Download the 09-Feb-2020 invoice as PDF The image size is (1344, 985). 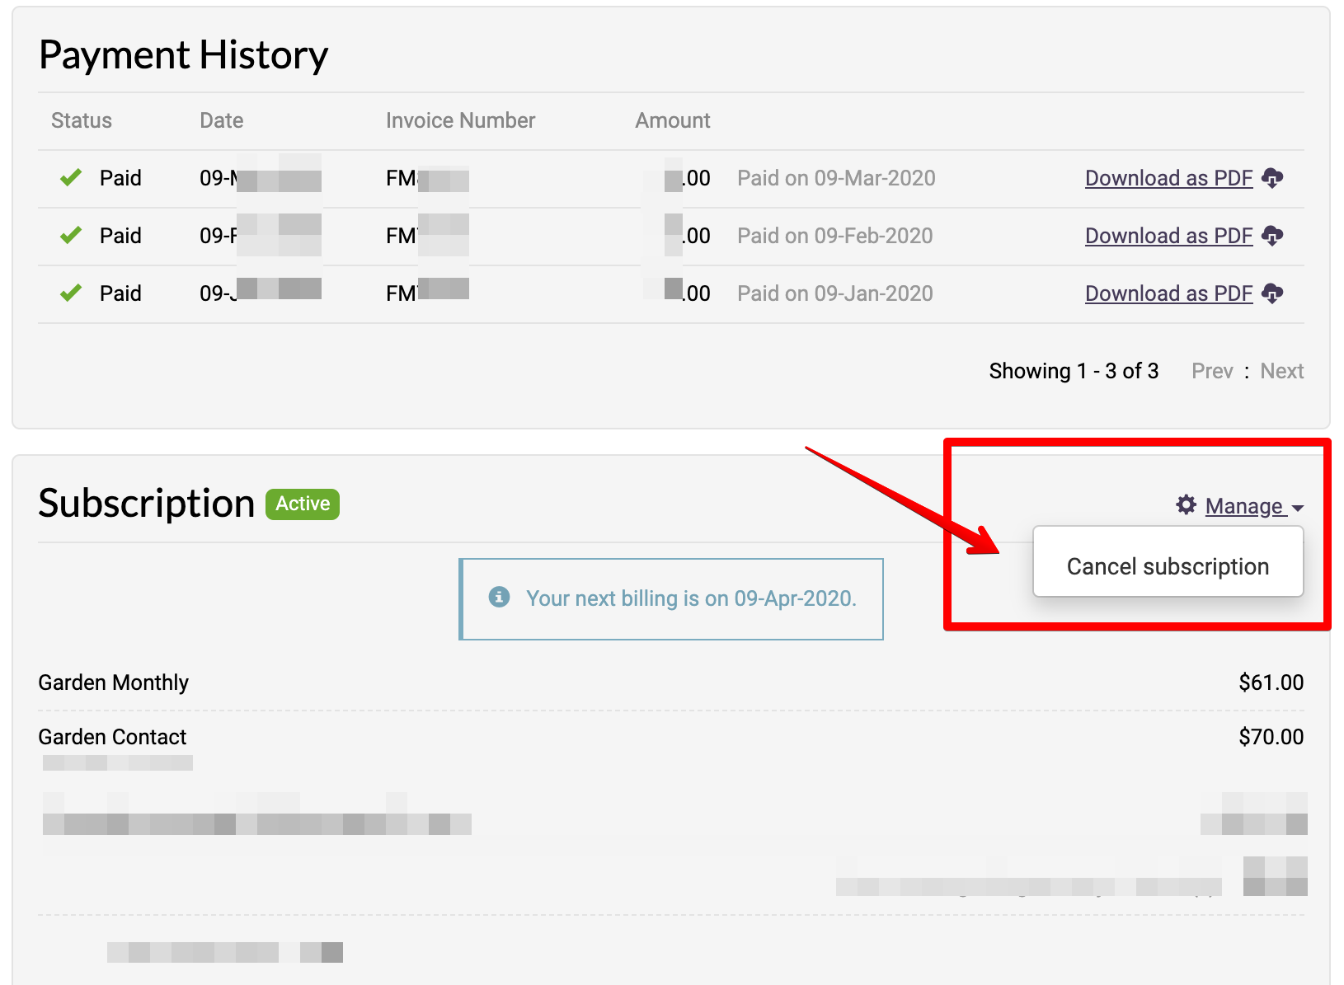[1168, 236]
